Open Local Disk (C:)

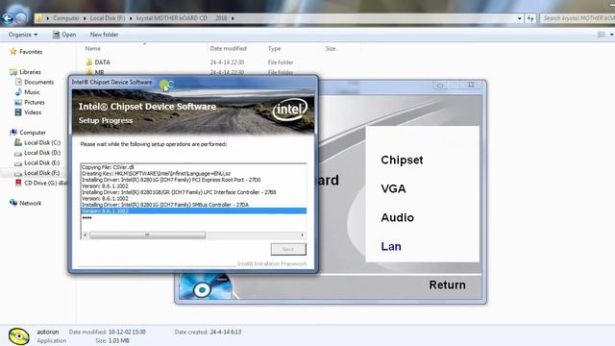tap(42, 142)
